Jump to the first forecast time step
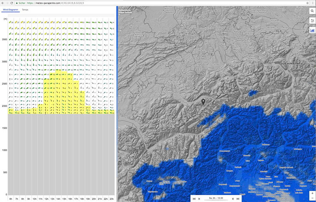Screen dimensions: 316x202 coord(194,199)
